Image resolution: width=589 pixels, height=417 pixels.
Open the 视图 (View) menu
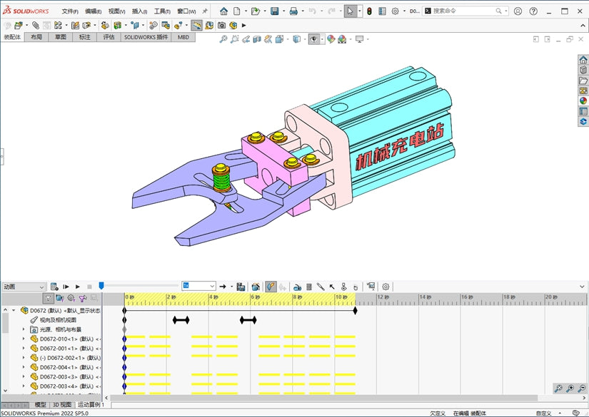[116, 11]
